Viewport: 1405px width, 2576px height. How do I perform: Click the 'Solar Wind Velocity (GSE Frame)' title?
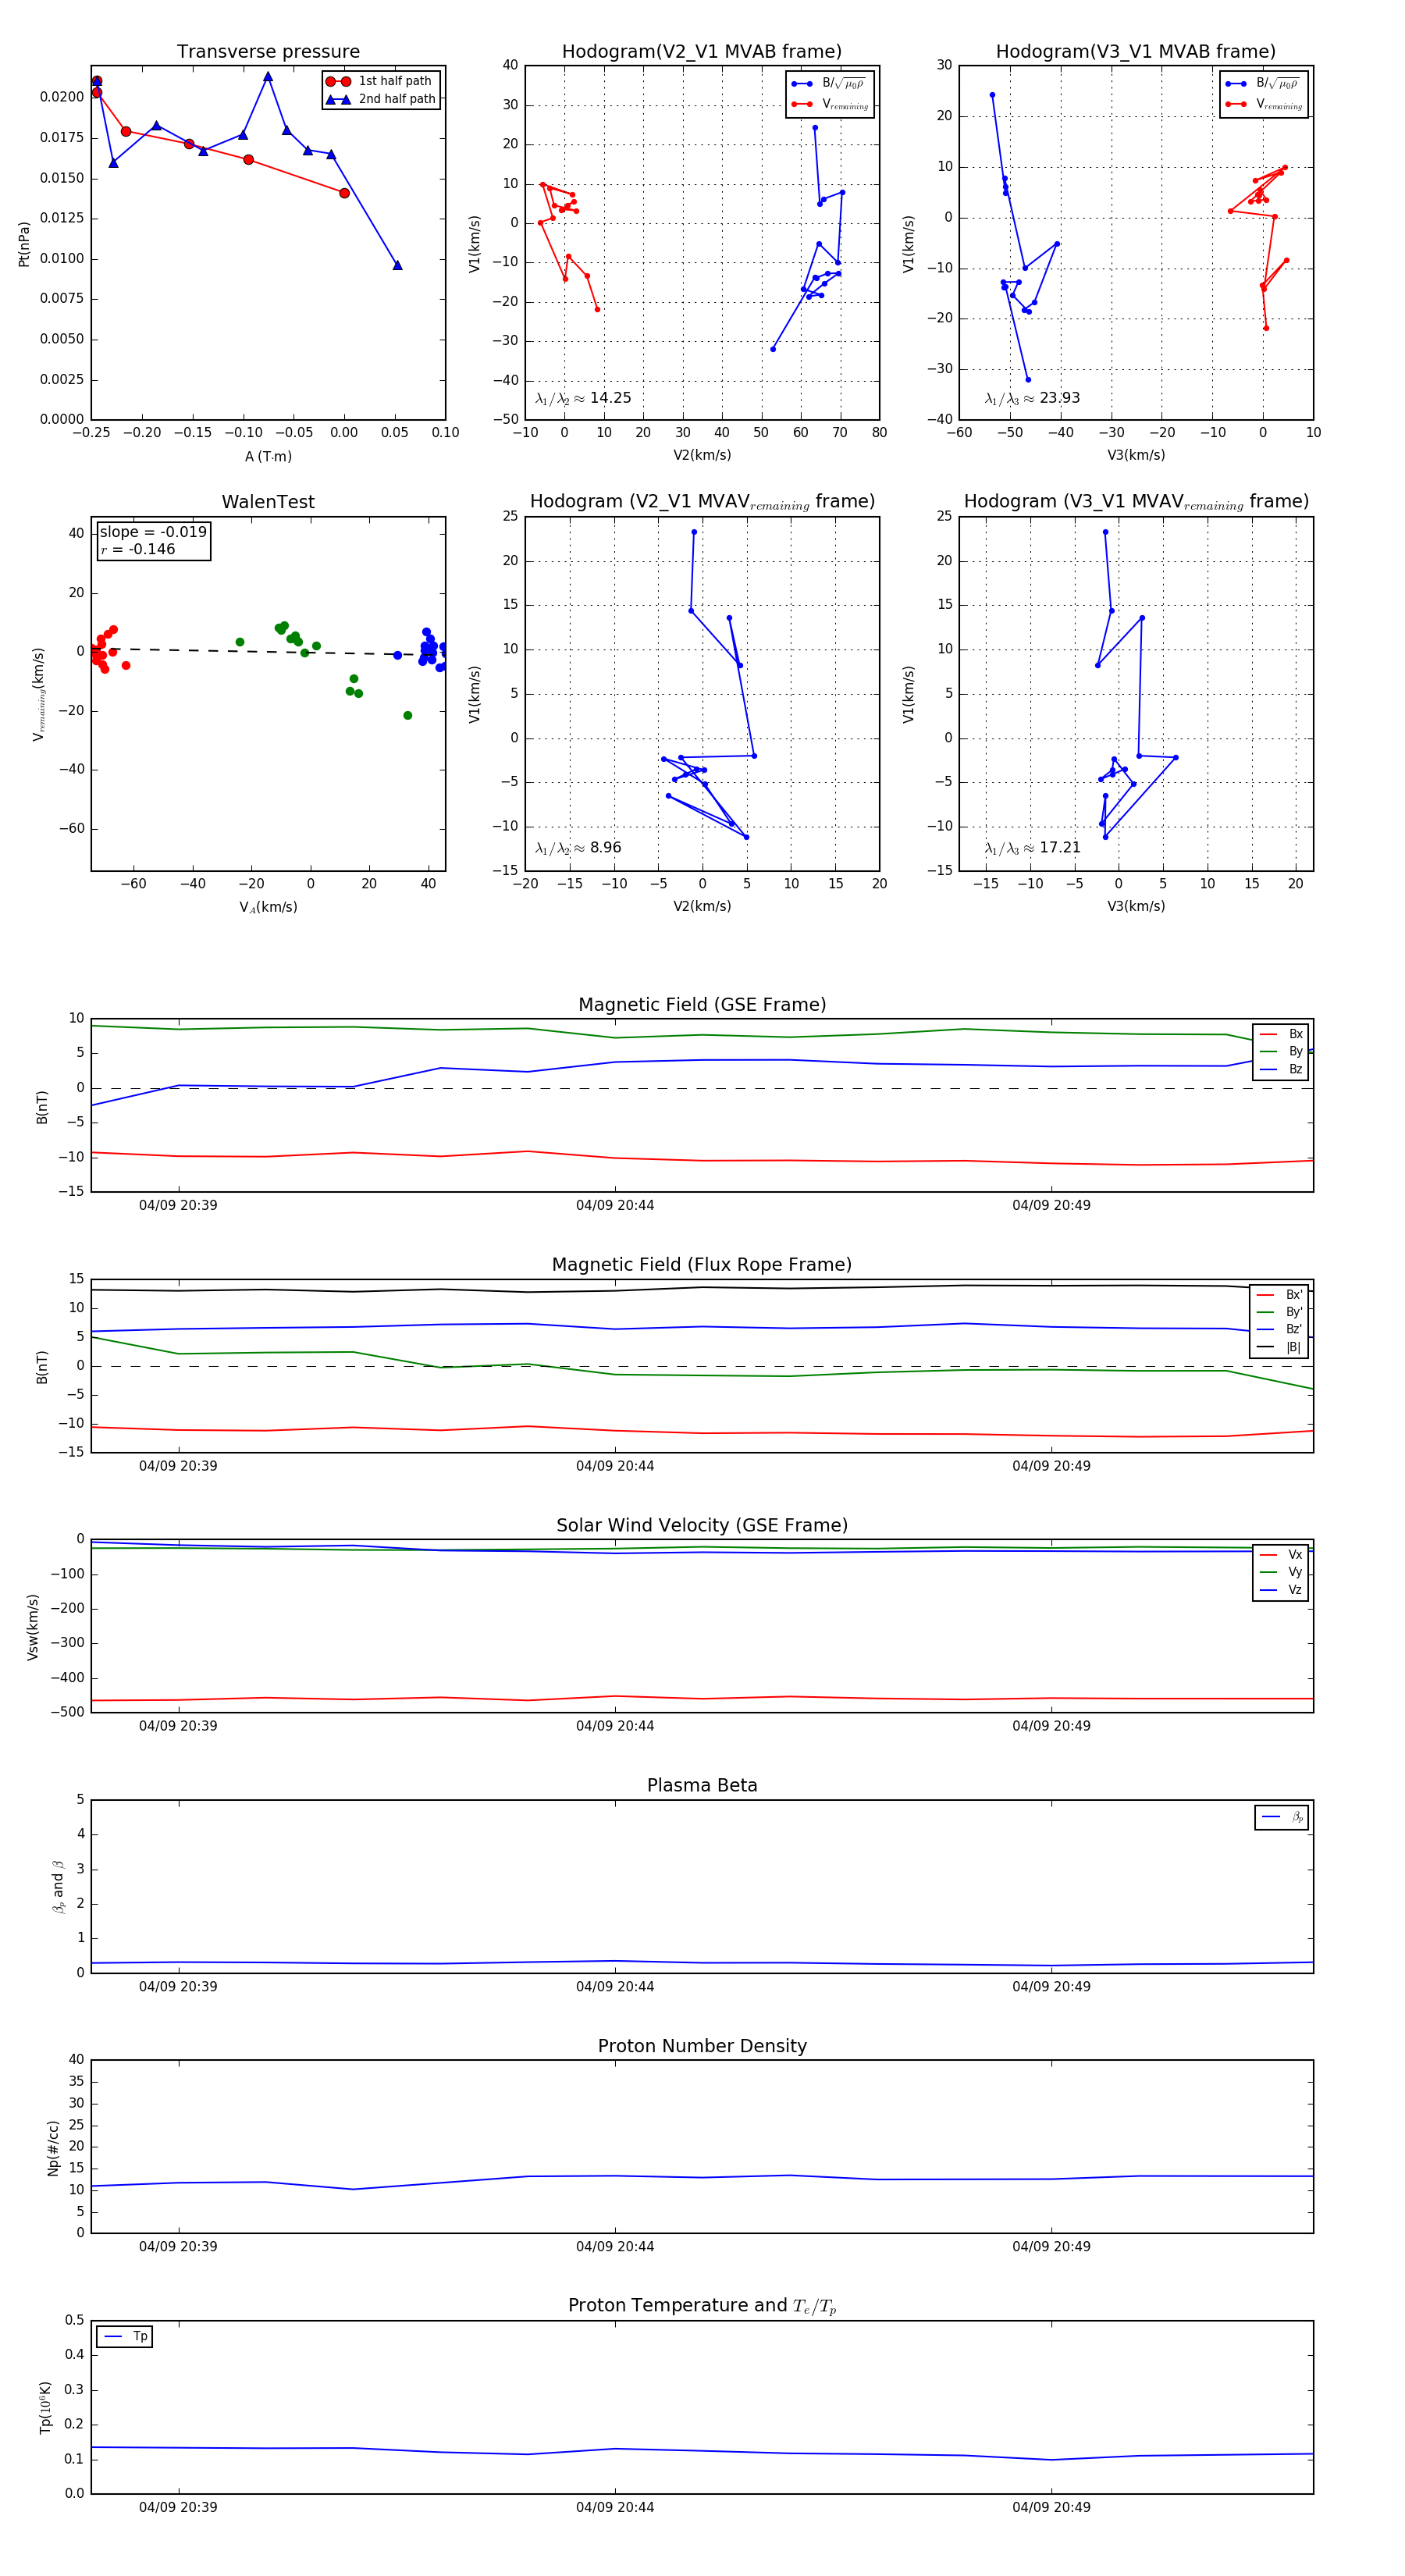tap(702, 1525)
